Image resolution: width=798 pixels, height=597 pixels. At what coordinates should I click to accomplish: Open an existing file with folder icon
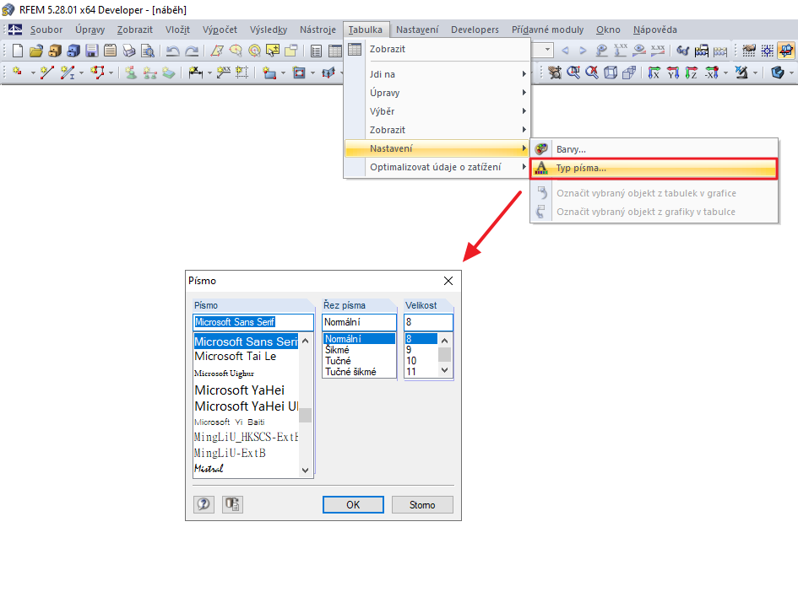(x=36, y=51)
